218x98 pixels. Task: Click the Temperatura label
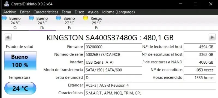click(19, 77)
